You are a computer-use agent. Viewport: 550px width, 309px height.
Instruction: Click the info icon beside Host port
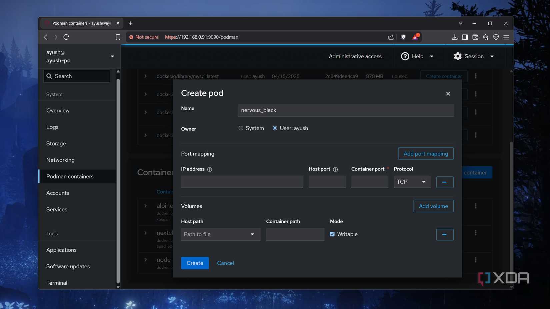tap(335, 169)
